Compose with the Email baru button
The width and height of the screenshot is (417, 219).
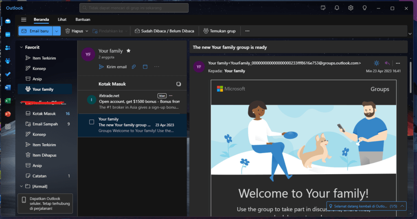pos(35,31)
